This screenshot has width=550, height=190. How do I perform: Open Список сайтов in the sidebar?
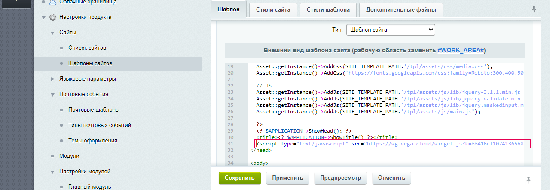tap(87, 48)
